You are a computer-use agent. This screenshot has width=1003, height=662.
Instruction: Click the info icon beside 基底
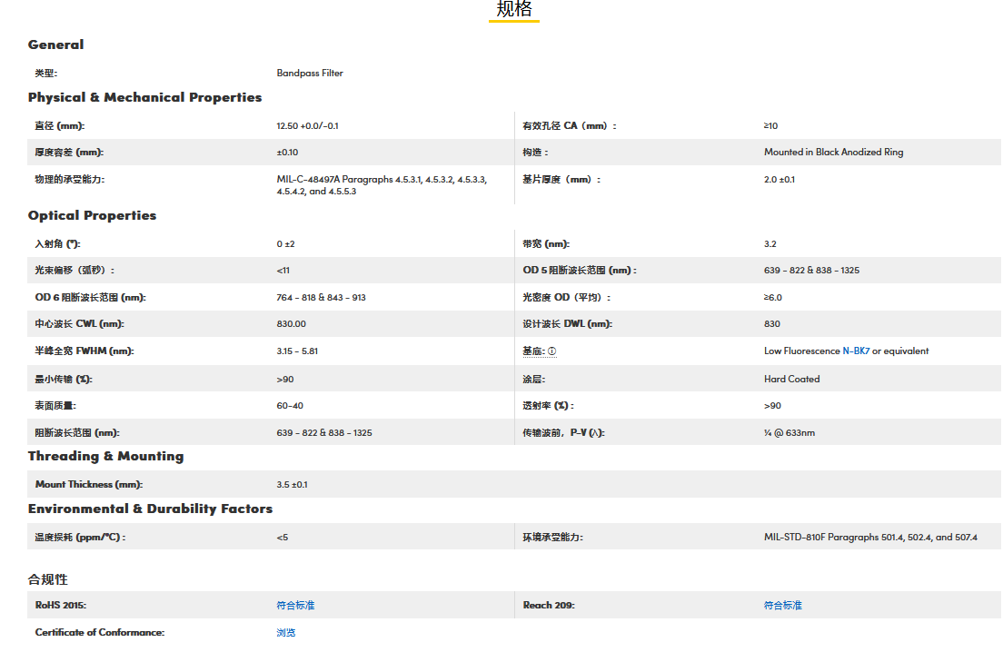(x=551, y=351)
